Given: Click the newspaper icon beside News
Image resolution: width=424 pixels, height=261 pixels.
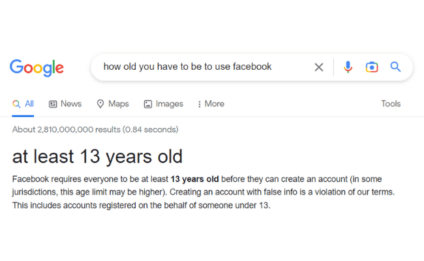Looking at the screenshot, I should (53, 104).
